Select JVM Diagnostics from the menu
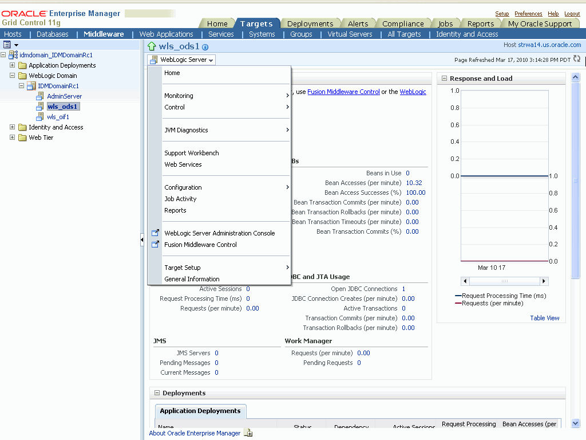586x440 pixels. click(x=186, y=130)
